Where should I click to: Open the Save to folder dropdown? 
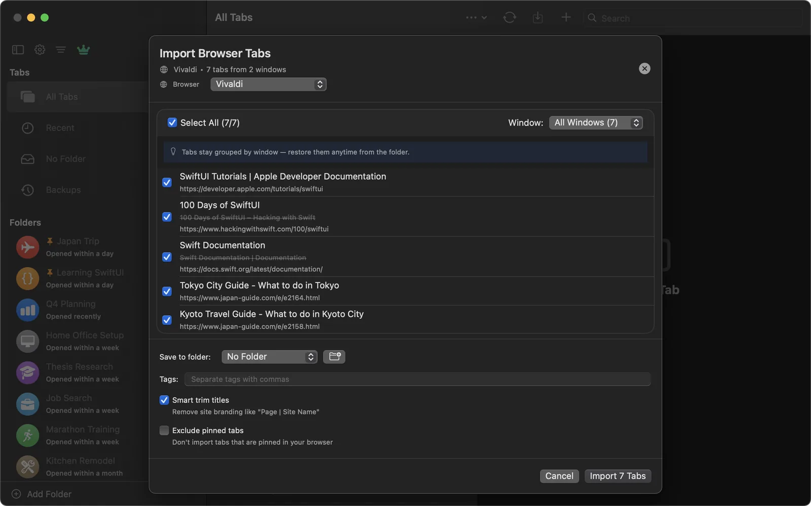coord(269,357)
